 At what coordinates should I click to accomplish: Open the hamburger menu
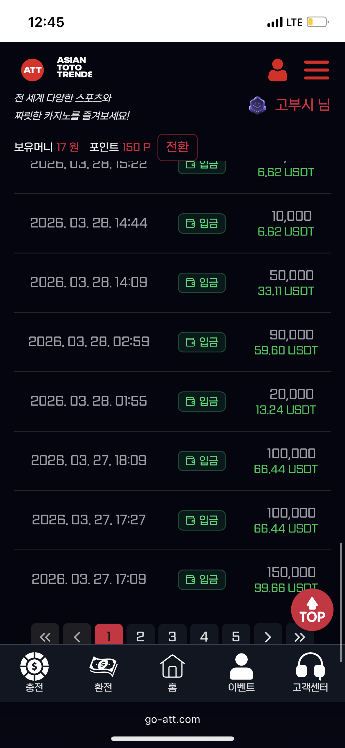pyautogui.click(x=316, y=70)
